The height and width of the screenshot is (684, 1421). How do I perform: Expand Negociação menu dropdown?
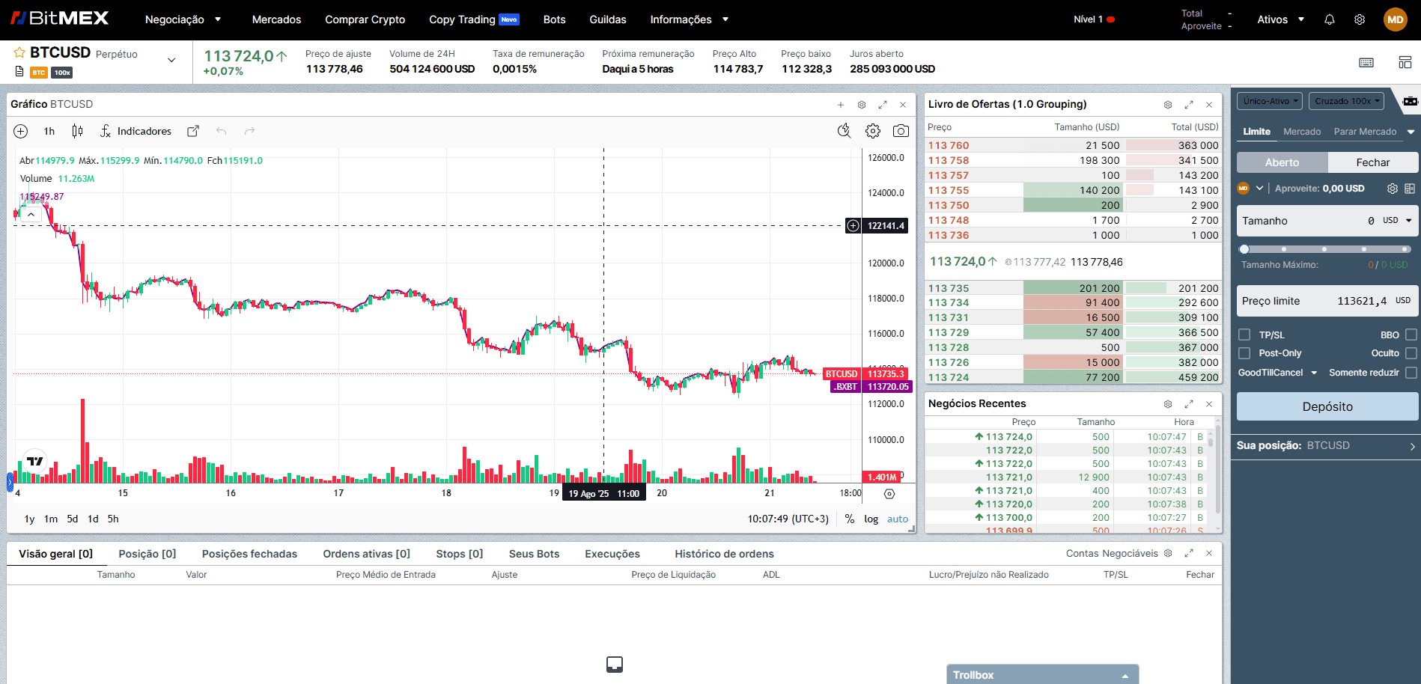click(183, 19)
